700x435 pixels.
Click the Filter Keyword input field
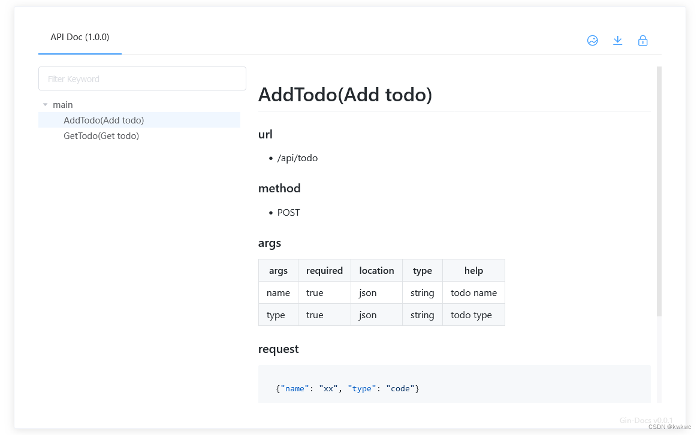[x=142, y=78]
